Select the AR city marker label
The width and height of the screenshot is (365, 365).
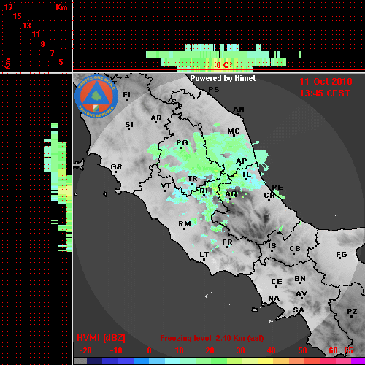click(x=156, y=118)
